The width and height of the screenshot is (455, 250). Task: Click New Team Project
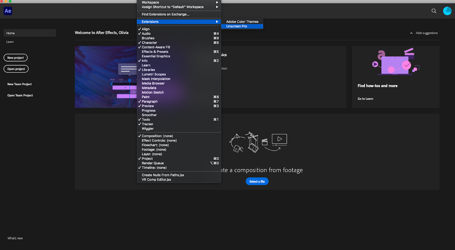click(x=19, y=84)
